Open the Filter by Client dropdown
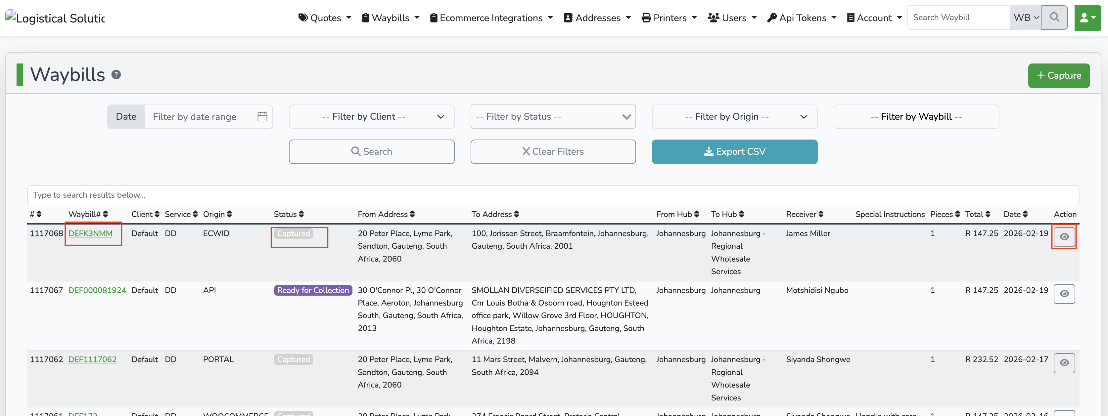The image size is (1108, 416). pos(371,116)
